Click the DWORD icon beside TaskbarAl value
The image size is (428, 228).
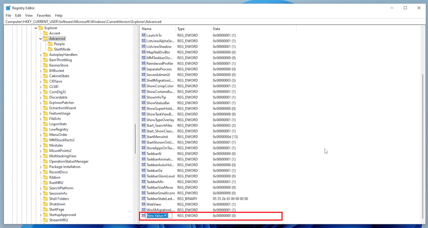point(144,154)
